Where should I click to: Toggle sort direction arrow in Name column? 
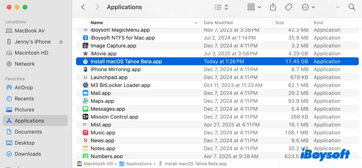196,23
